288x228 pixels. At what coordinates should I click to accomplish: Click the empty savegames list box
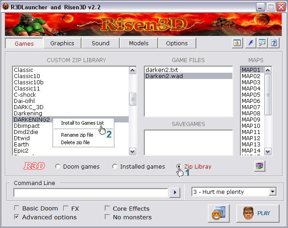(x=188, y=142)
